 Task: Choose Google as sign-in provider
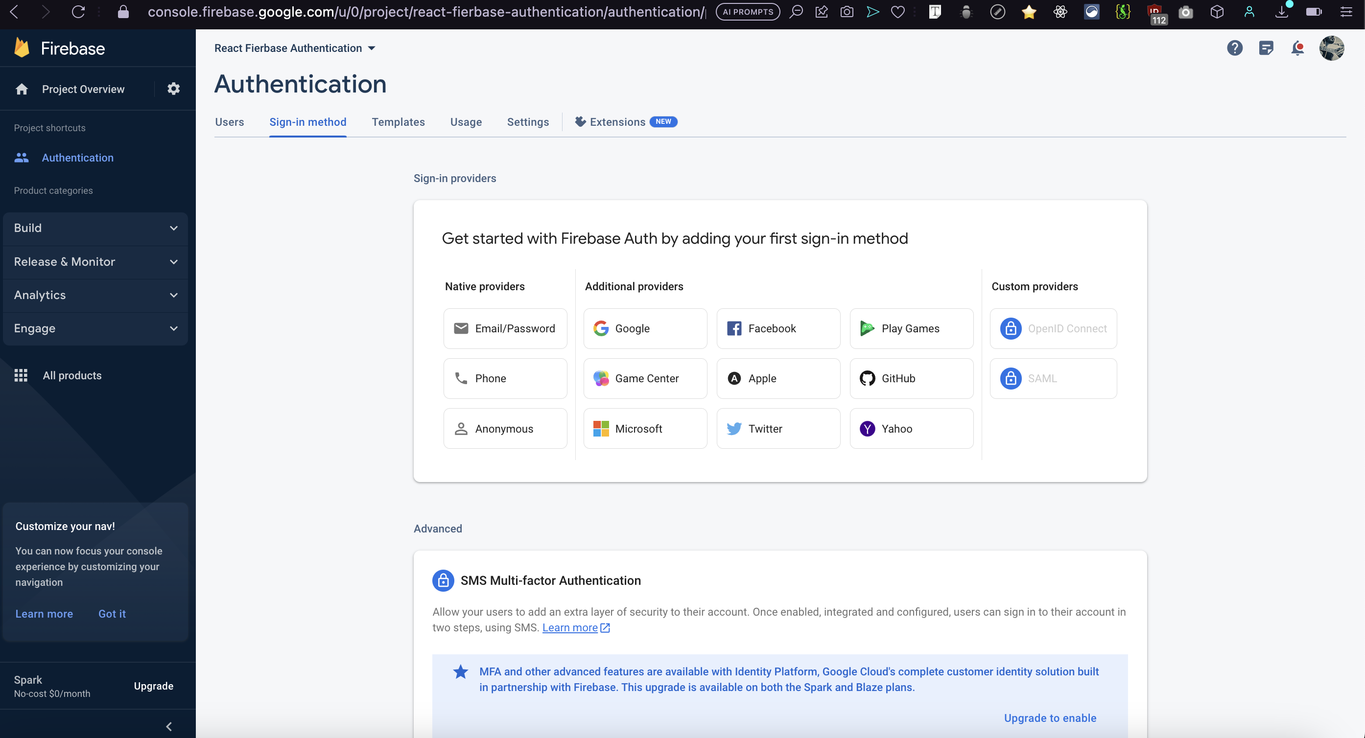(645, 328)
